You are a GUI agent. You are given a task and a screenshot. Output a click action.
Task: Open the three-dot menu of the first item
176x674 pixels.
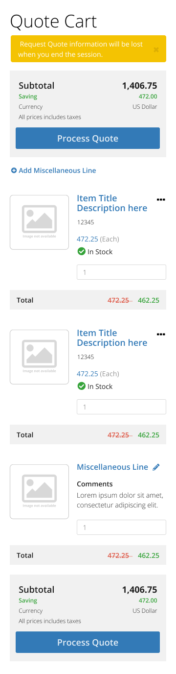161,200
